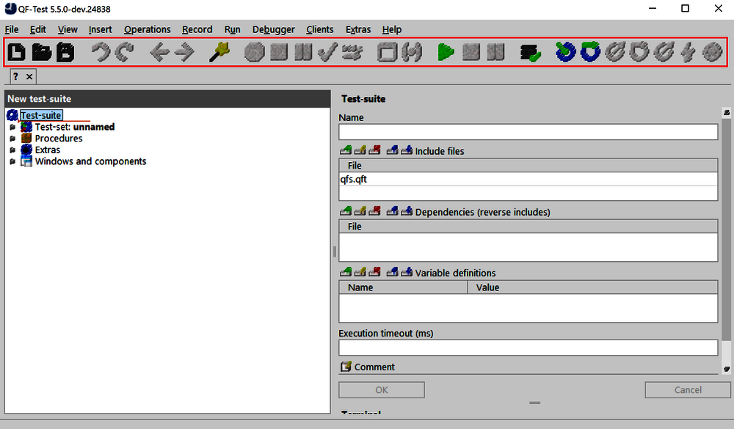The width and height of the screenshot is (734, 429).
Task: Click the pushpin icon in the toolbar
Action: (219, 52)
